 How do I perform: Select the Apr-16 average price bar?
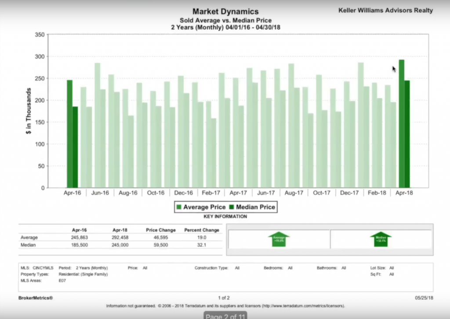point(69,134)
